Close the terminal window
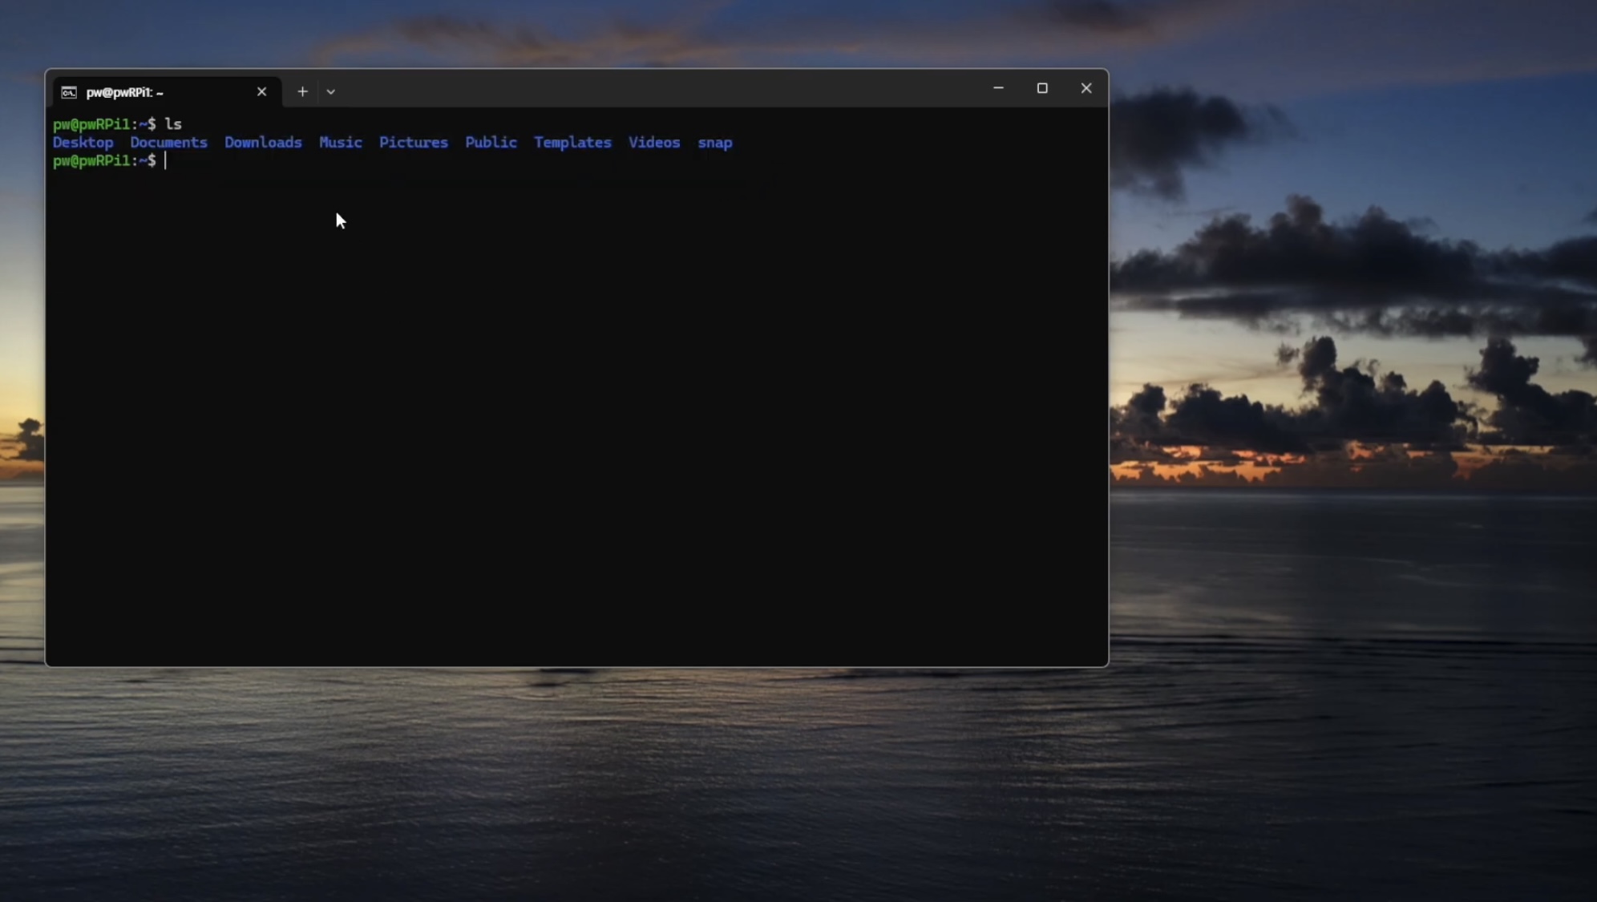This screenshot has width=1597, height=902. [x=1086, y=88]
